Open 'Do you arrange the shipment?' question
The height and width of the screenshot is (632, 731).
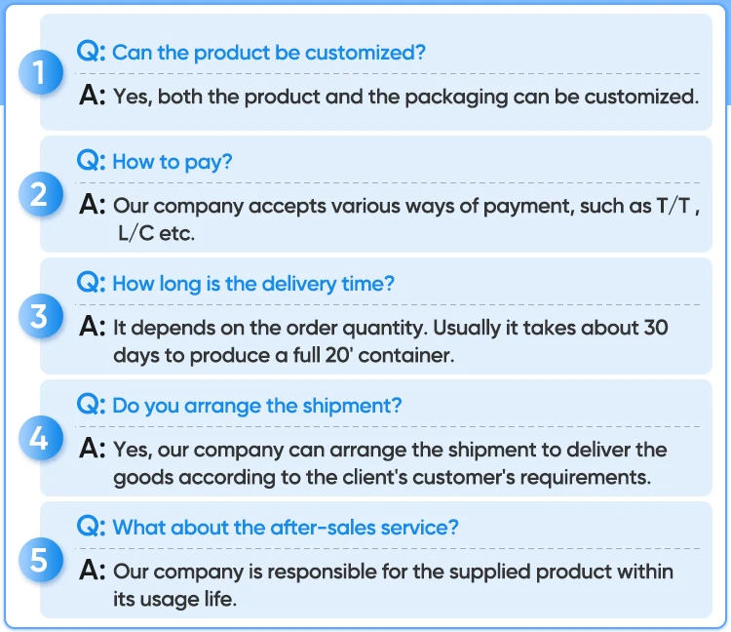point(256,406)
